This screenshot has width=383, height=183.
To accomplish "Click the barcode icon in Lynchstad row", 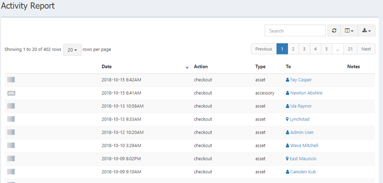I will pos(11,119).
